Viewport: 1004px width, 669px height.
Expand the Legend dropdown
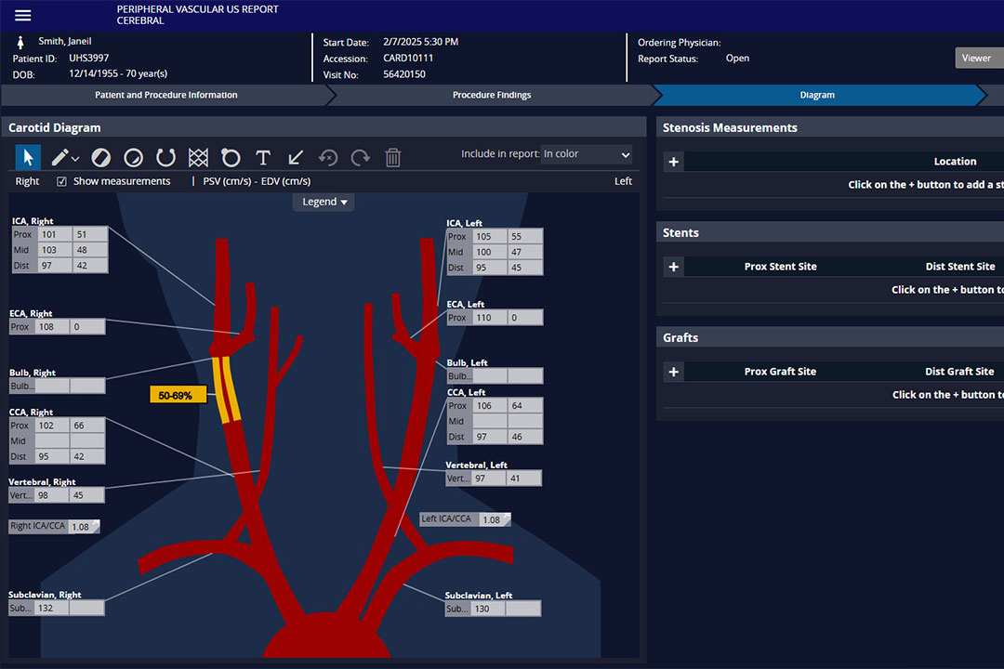pyautogui.click(x=324, y=202)
